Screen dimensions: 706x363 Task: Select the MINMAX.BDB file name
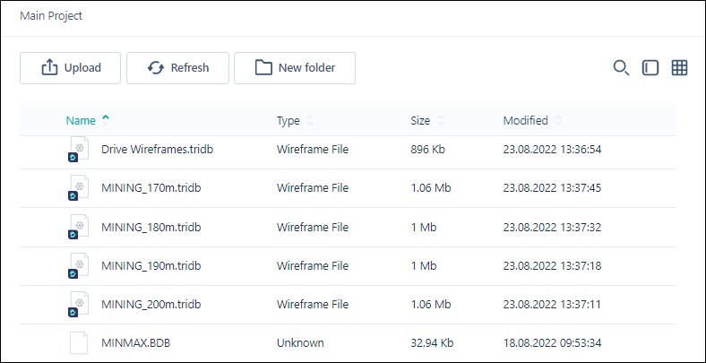click(x=136, y=342)
